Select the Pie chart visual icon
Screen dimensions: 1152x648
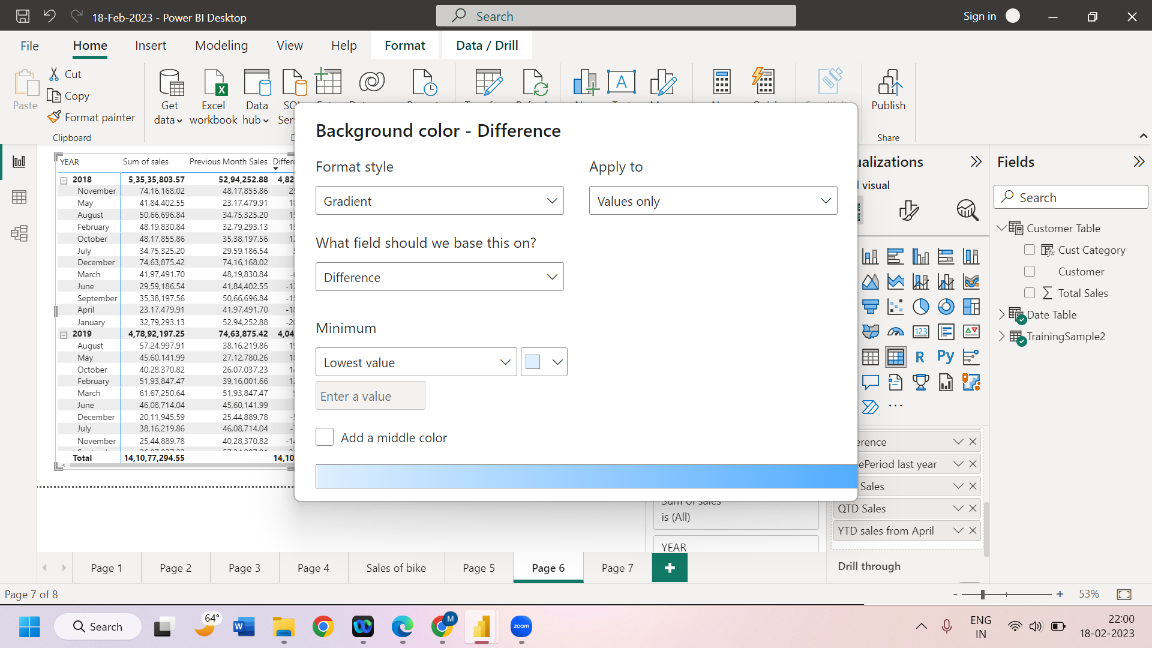(x=920, y=307)
